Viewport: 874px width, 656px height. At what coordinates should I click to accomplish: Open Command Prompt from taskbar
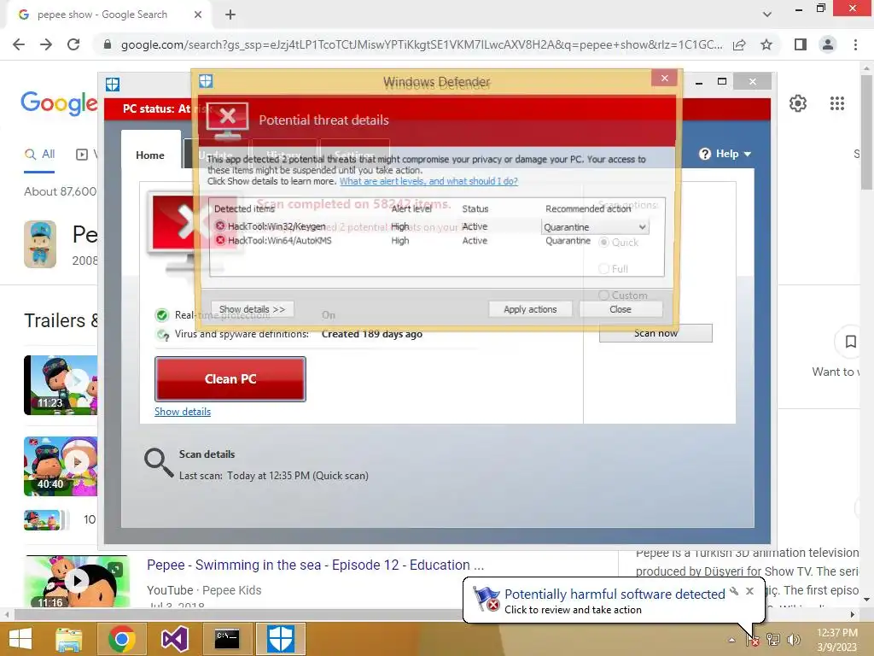click(x=227, y=639)
